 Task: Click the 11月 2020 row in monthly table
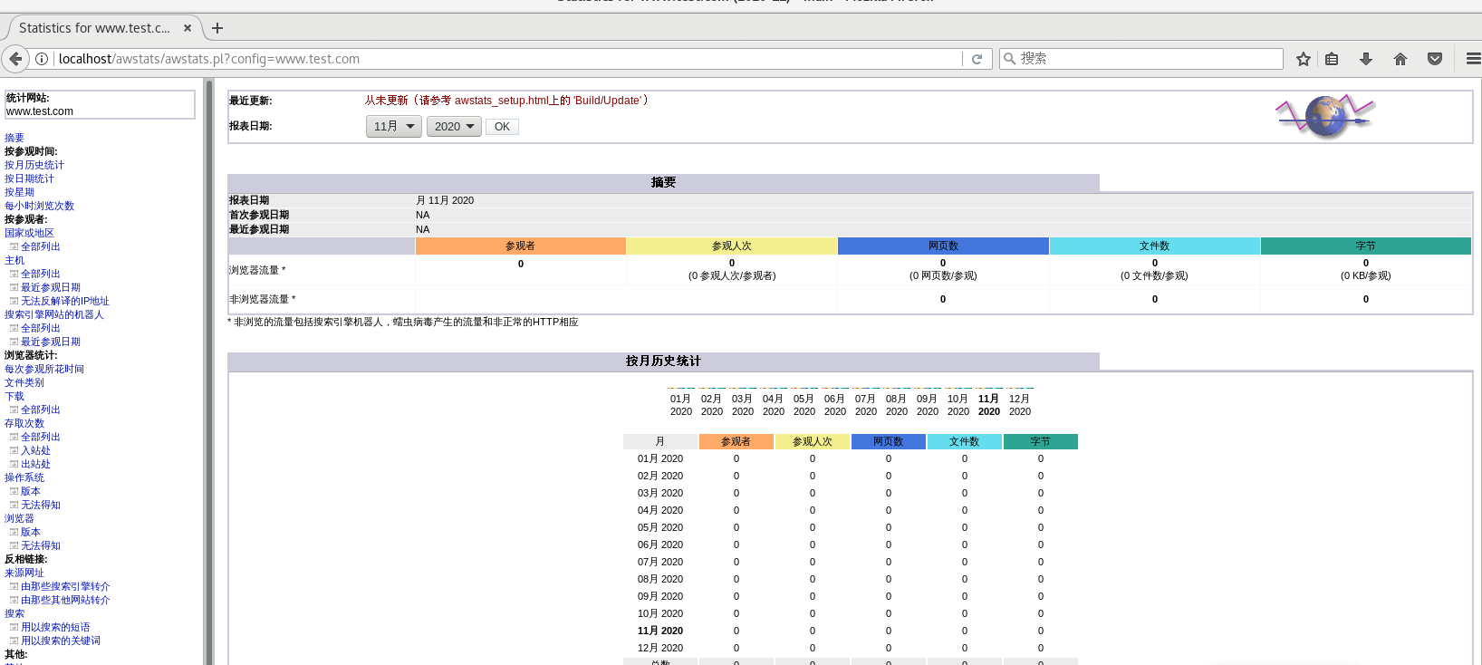[x=851, y=631]
